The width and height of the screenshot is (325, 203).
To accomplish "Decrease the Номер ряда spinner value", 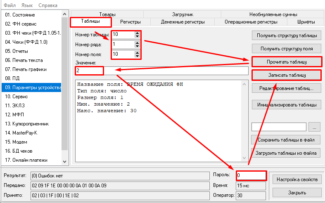I will point(137,46).
